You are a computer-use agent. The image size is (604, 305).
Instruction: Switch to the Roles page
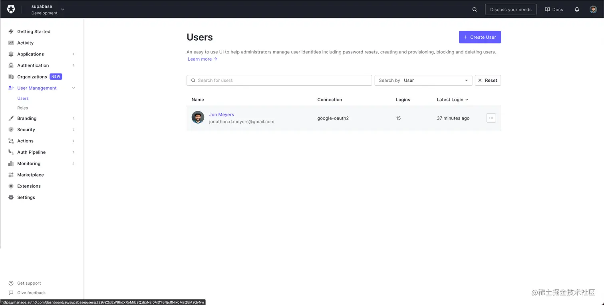23,108
